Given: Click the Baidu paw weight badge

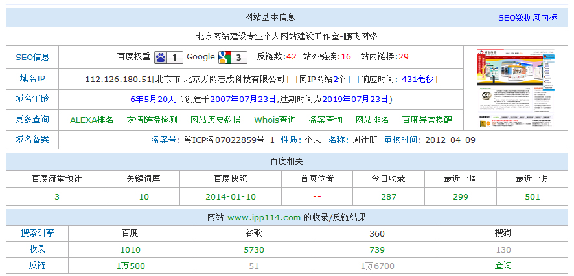Looking at the screenshot, I should 168,58.
